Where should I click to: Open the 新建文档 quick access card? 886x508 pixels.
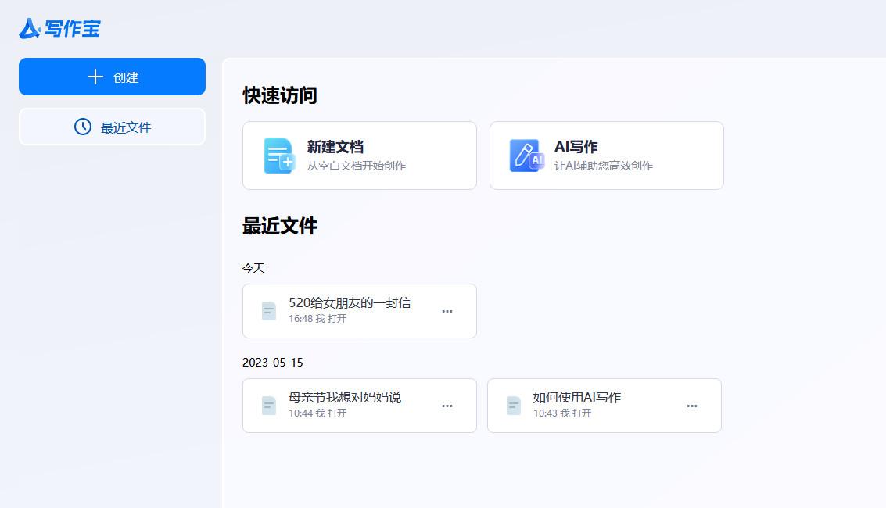360,156
